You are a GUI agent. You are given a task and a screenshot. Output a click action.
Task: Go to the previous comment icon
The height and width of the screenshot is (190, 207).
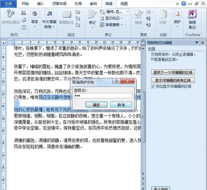(x=78, y=18)
